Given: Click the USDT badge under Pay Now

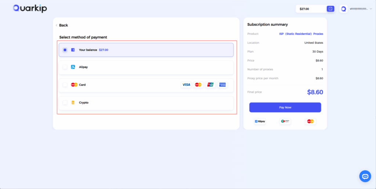Looking at the screenshot, I should 285,121.
